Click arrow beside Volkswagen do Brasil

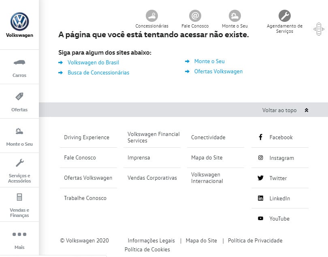60,62
